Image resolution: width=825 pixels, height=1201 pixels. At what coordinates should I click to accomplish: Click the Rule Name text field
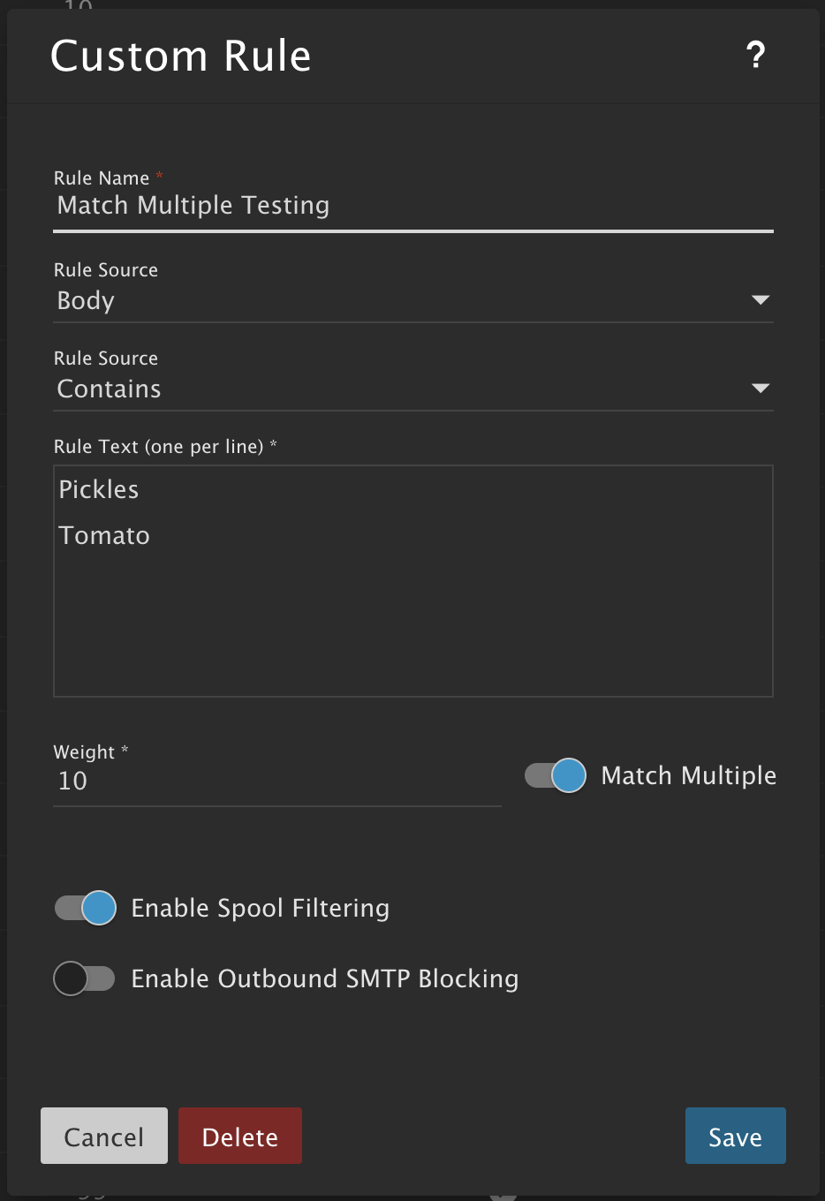(x=412, y=206)
